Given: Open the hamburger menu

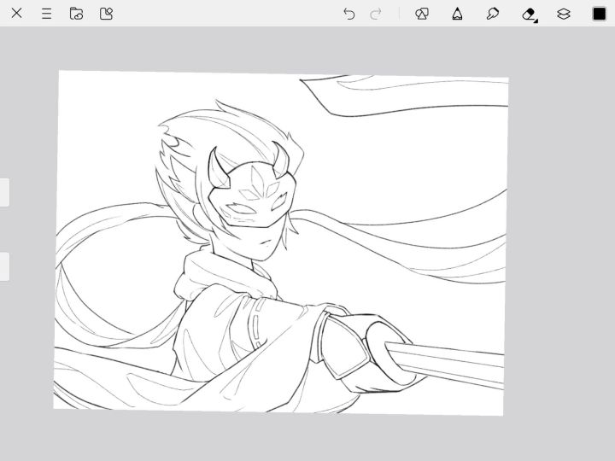Looking at the screenshot, I should 46,14.
